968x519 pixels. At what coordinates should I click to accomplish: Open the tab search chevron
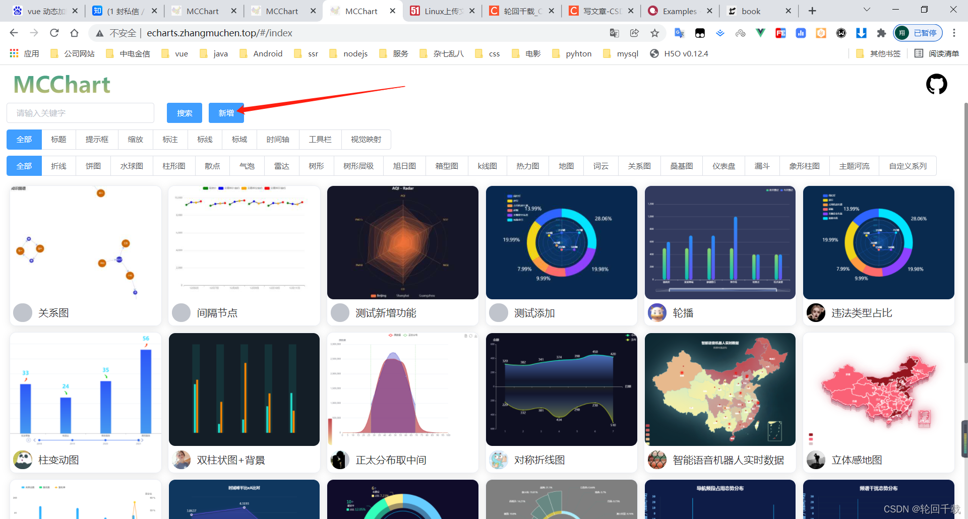point(867,10)
